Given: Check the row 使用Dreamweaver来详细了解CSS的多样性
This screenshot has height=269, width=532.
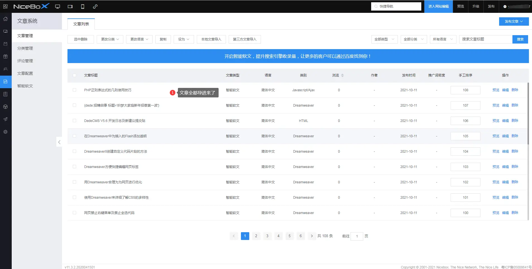Looking at the screenshot, I should click(74, 197).
